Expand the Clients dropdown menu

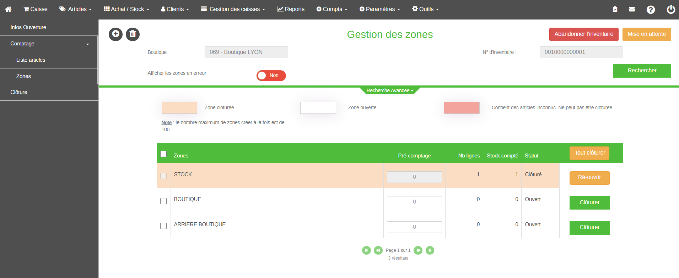click(175, 9)
